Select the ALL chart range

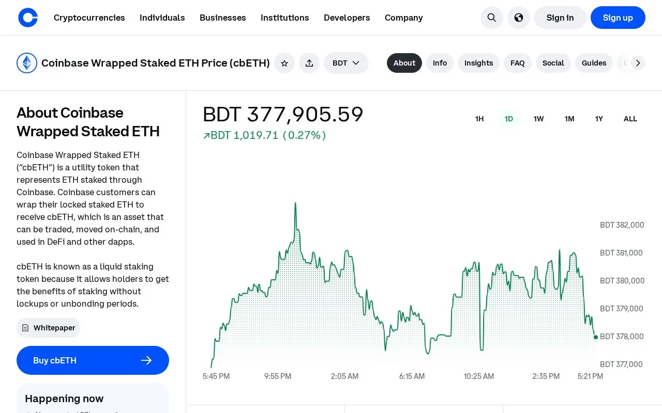pos(630,119)
